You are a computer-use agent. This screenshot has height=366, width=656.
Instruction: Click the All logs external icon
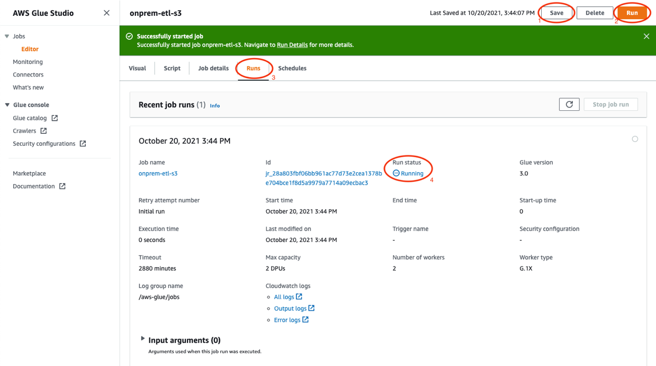point(299,297)
